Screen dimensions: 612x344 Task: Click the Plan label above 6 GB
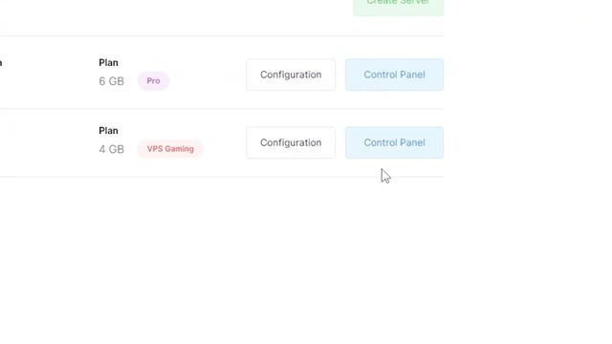(x=108, y=63)
